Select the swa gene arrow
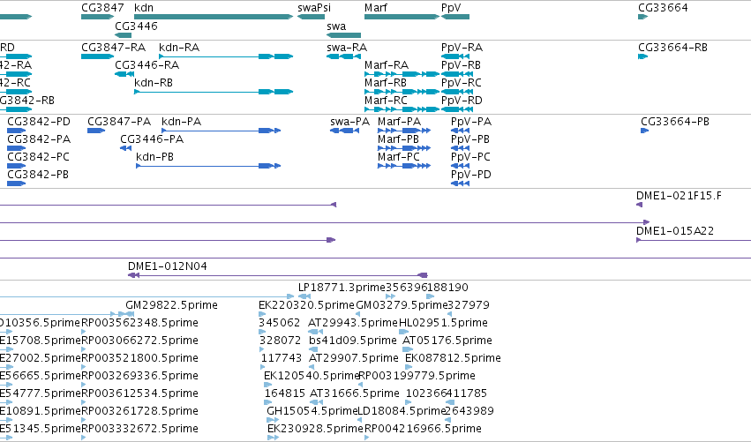Viewport: 751px width, 442px height. tap(343, 35)
